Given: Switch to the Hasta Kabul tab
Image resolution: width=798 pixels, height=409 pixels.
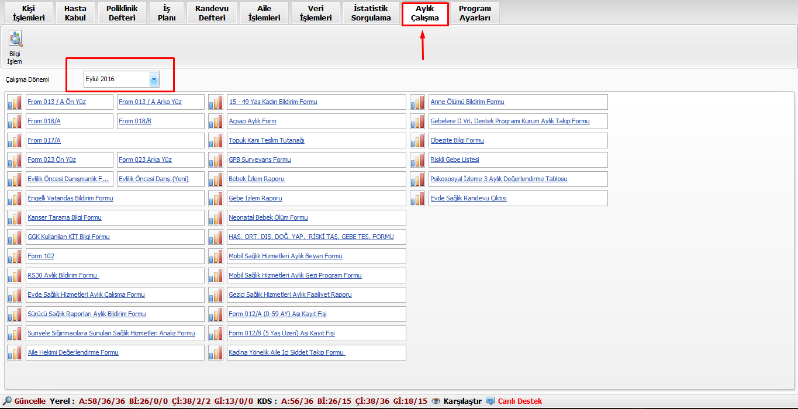Looking at the screenshot, I should click(75, 13).
